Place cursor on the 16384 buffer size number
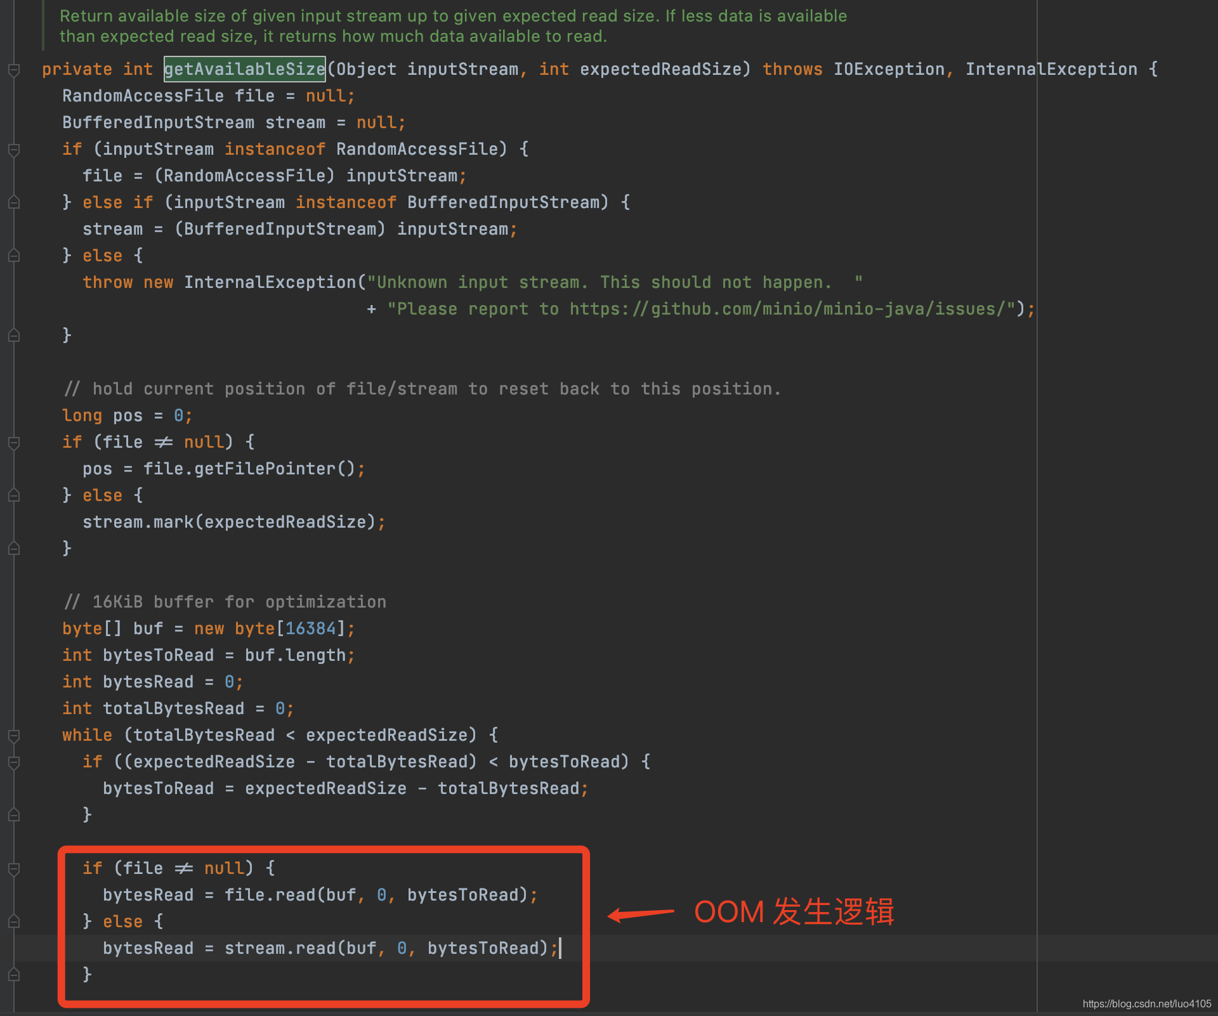This screenshot has height=1016, width=1218. coord(310,628)
